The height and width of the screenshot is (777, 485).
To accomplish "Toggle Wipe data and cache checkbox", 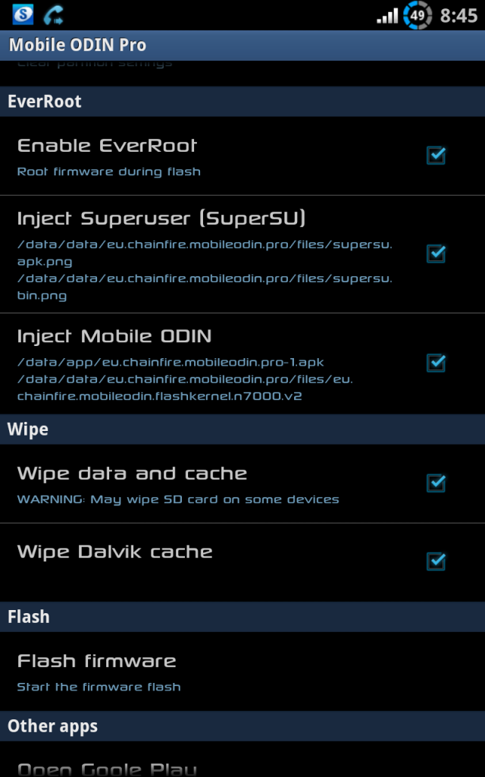I will click(436, 483).
